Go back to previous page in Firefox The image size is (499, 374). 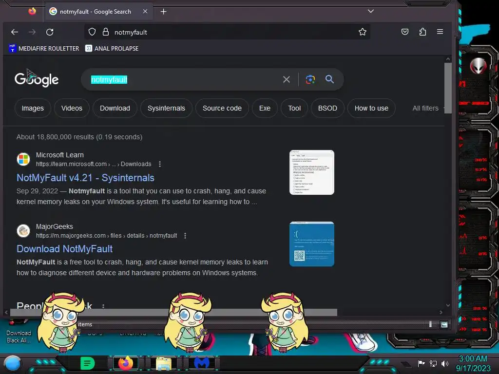(x=15, y=32)
